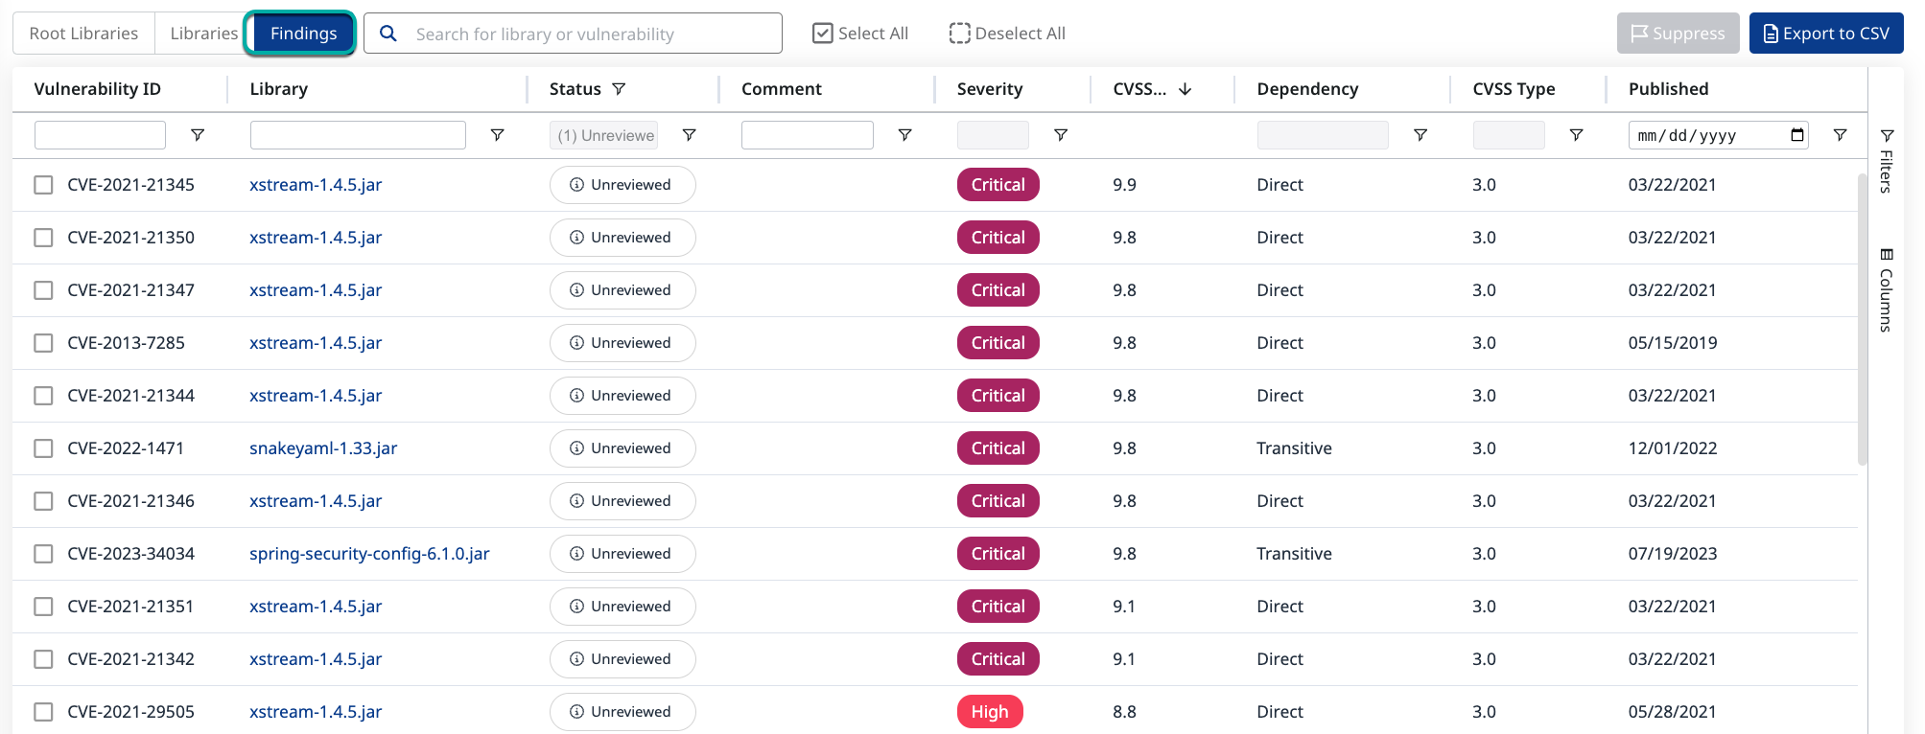Image resolution: width=1925 pixels, height=734 pixels.
Task: Open the Library column filter funnel
Action: (497, 135)
